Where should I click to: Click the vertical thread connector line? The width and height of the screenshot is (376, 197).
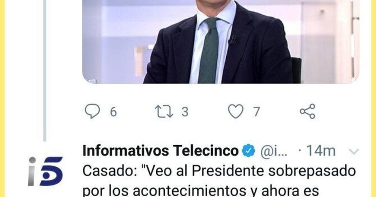point(44,71)
